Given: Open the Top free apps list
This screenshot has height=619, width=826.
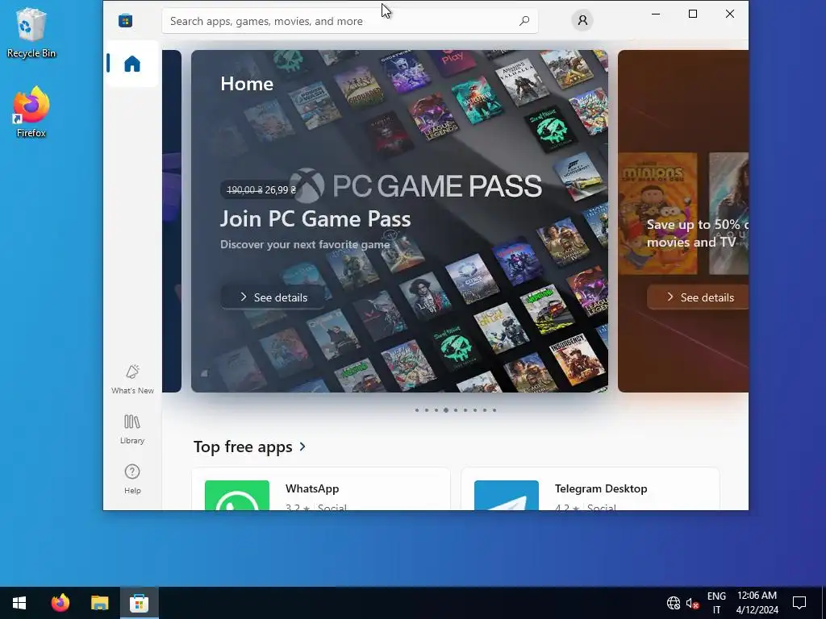Looking at the screenshot, I should (243, 447).
